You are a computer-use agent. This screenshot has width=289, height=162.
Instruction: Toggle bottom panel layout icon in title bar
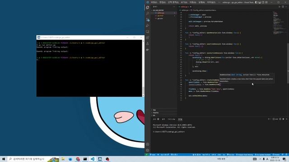pos(260,2)
